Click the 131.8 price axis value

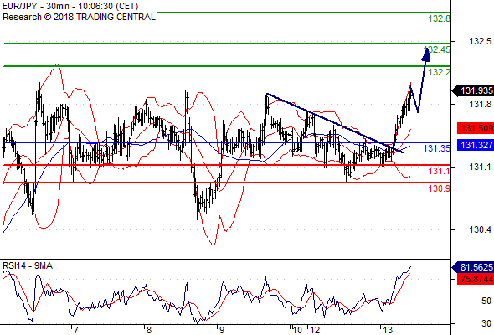480,104
